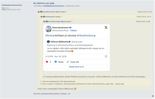
Task: Click the quote timestamp 18 Nov 2019, 18:13
Action: (x=144, y=17)
